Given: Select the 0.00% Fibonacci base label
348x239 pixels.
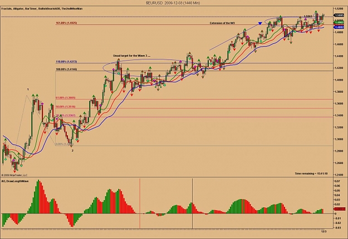Looking at the screenshot, I should click(x=65, y=144).
